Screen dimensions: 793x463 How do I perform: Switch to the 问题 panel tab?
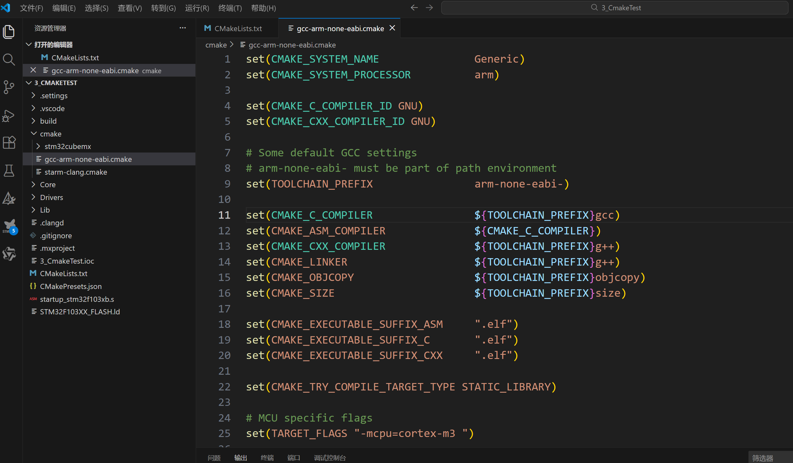click(x=214, y=458)
